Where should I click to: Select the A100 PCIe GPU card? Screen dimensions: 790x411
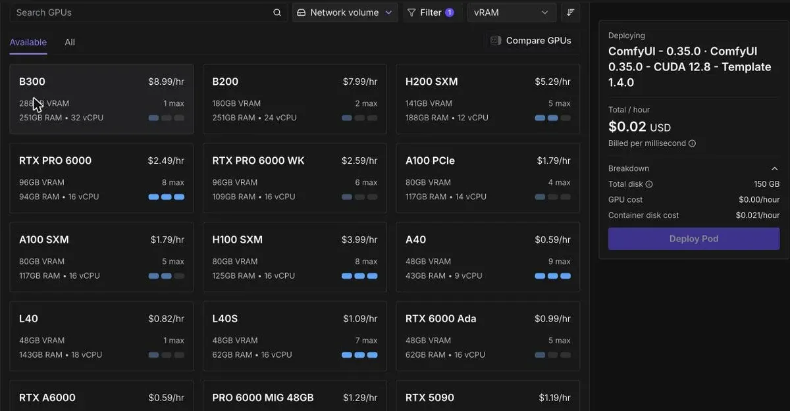pos(488,178)
